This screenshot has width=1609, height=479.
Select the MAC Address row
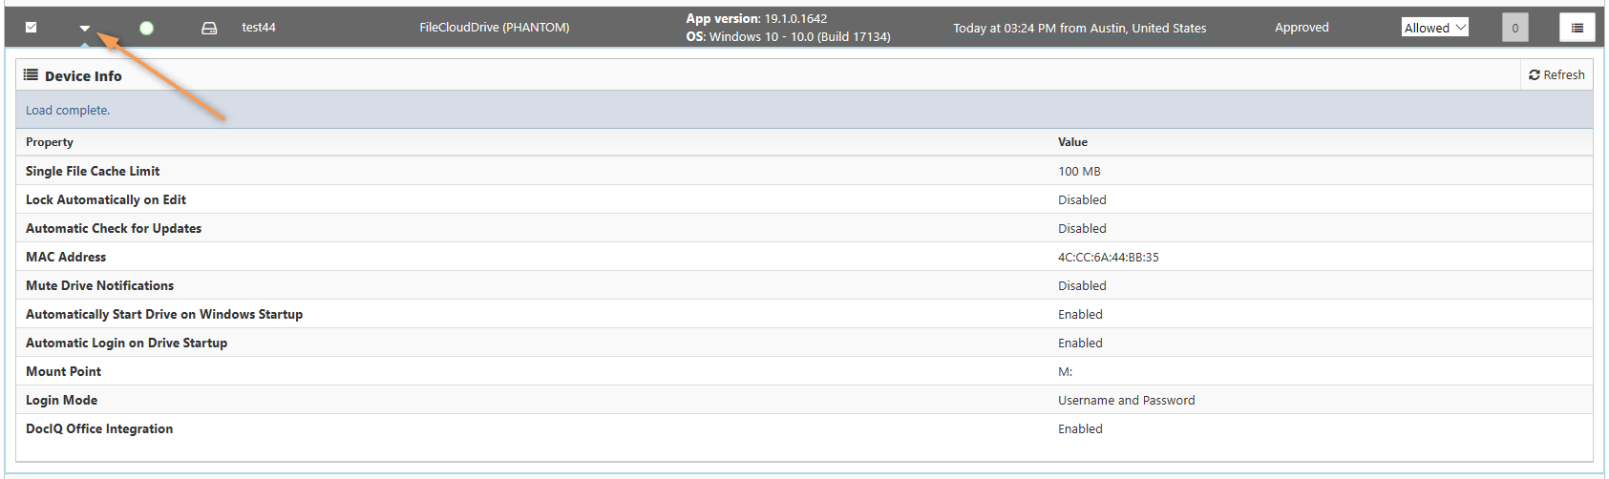[66, 257]
